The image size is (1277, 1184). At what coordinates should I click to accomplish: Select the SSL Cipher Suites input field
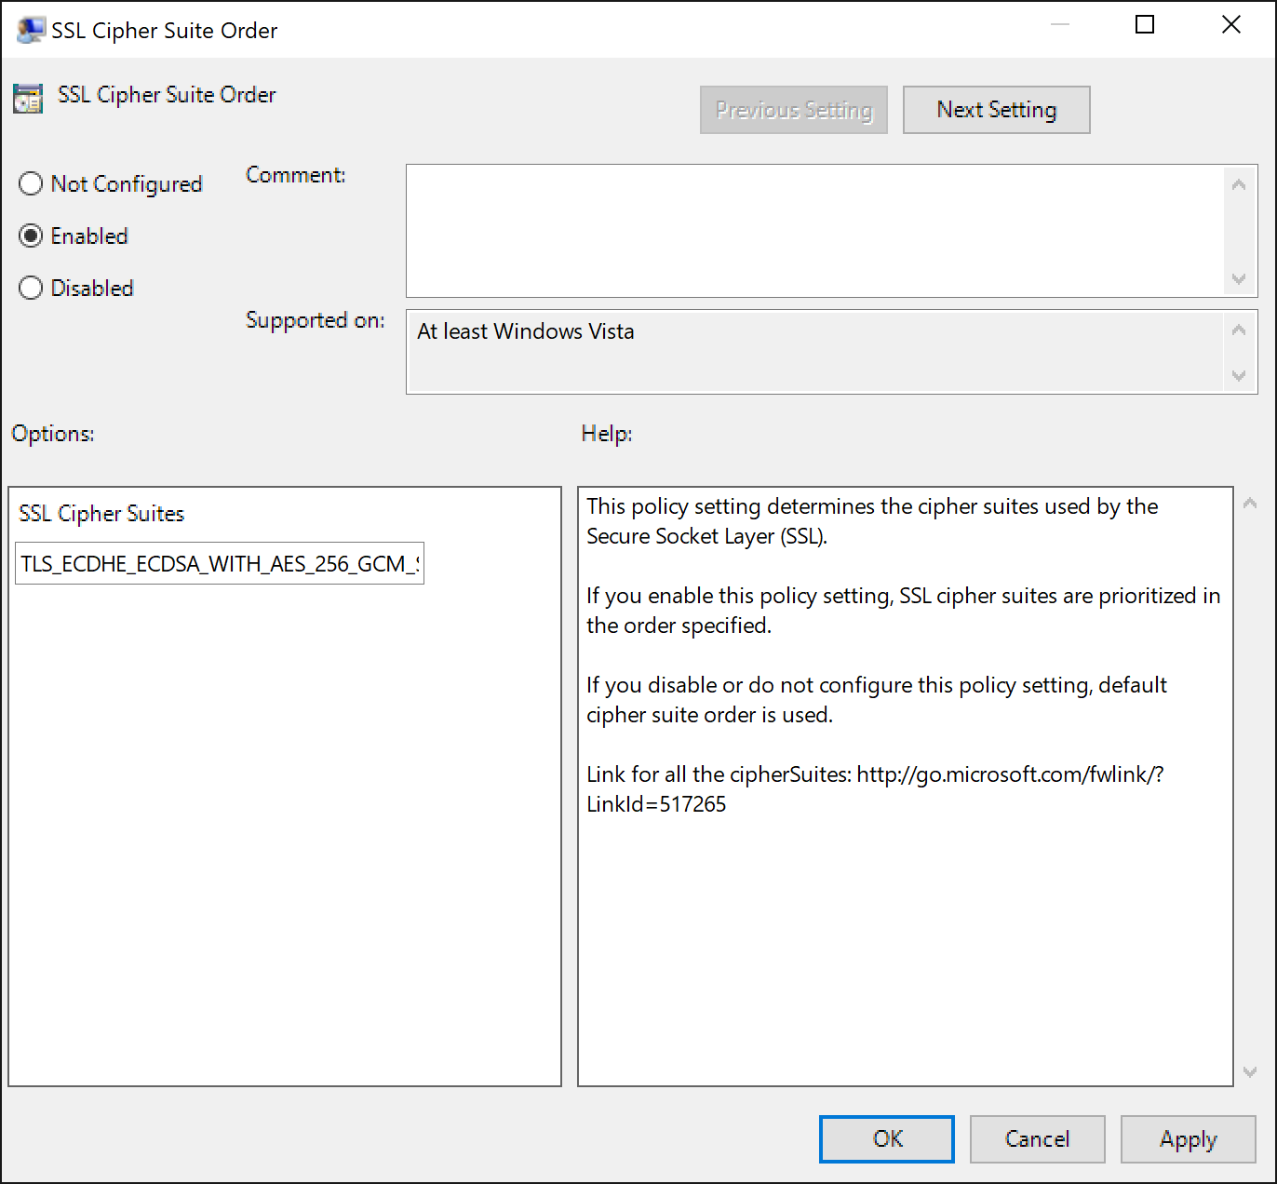click(220, 563)
